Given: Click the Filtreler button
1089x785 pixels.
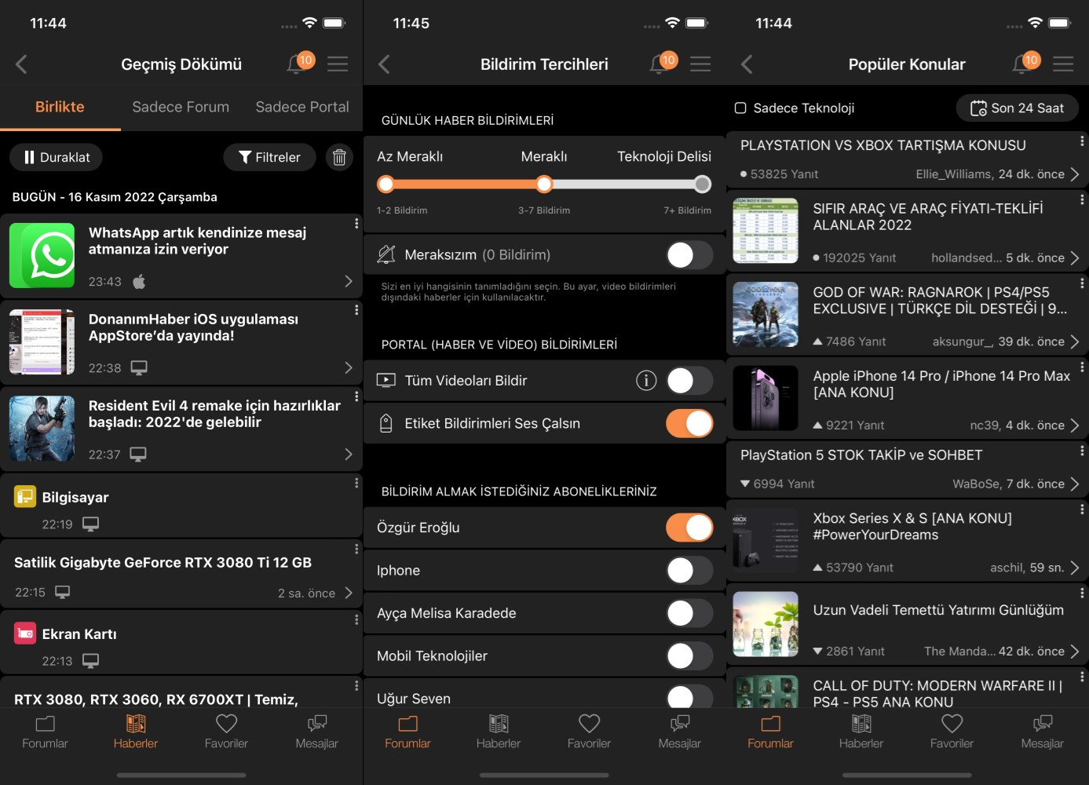Looking at the screenshot, I should [269, 157].
